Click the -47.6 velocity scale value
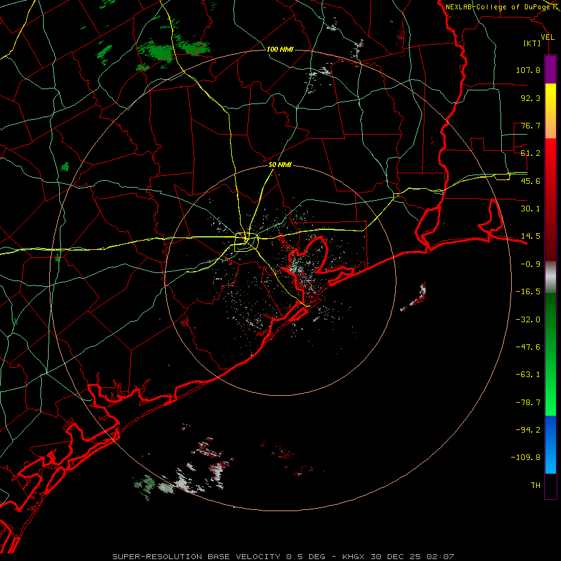 tap(528, 347)
